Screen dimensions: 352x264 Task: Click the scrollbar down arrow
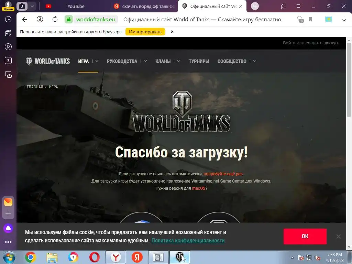[349, 247]
